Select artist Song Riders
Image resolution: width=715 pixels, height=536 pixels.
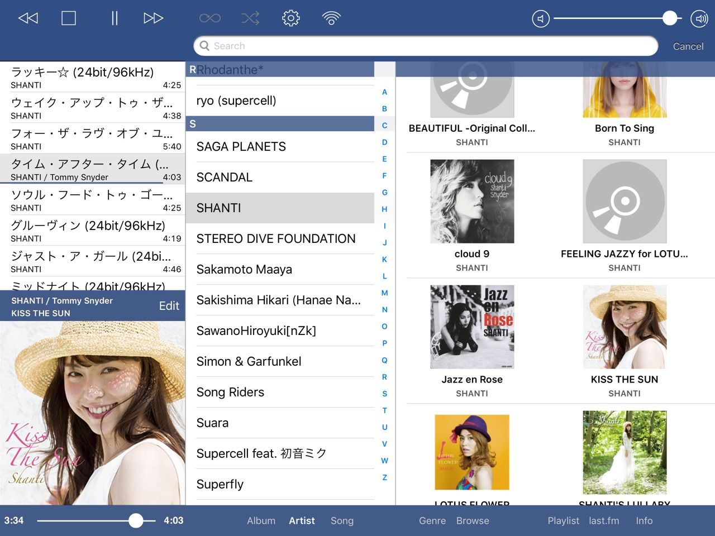click(280, 392)
